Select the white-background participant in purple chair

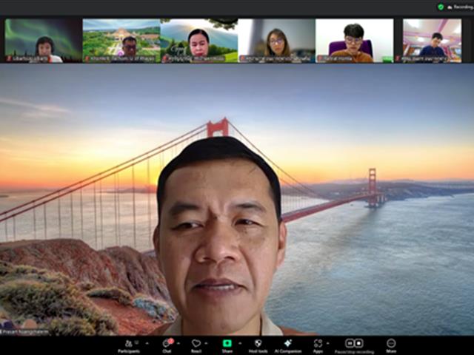[354, 41]
